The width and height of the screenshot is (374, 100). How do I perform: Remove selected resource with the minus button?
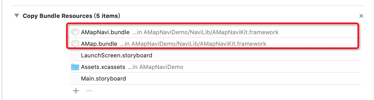coord(89,91)
